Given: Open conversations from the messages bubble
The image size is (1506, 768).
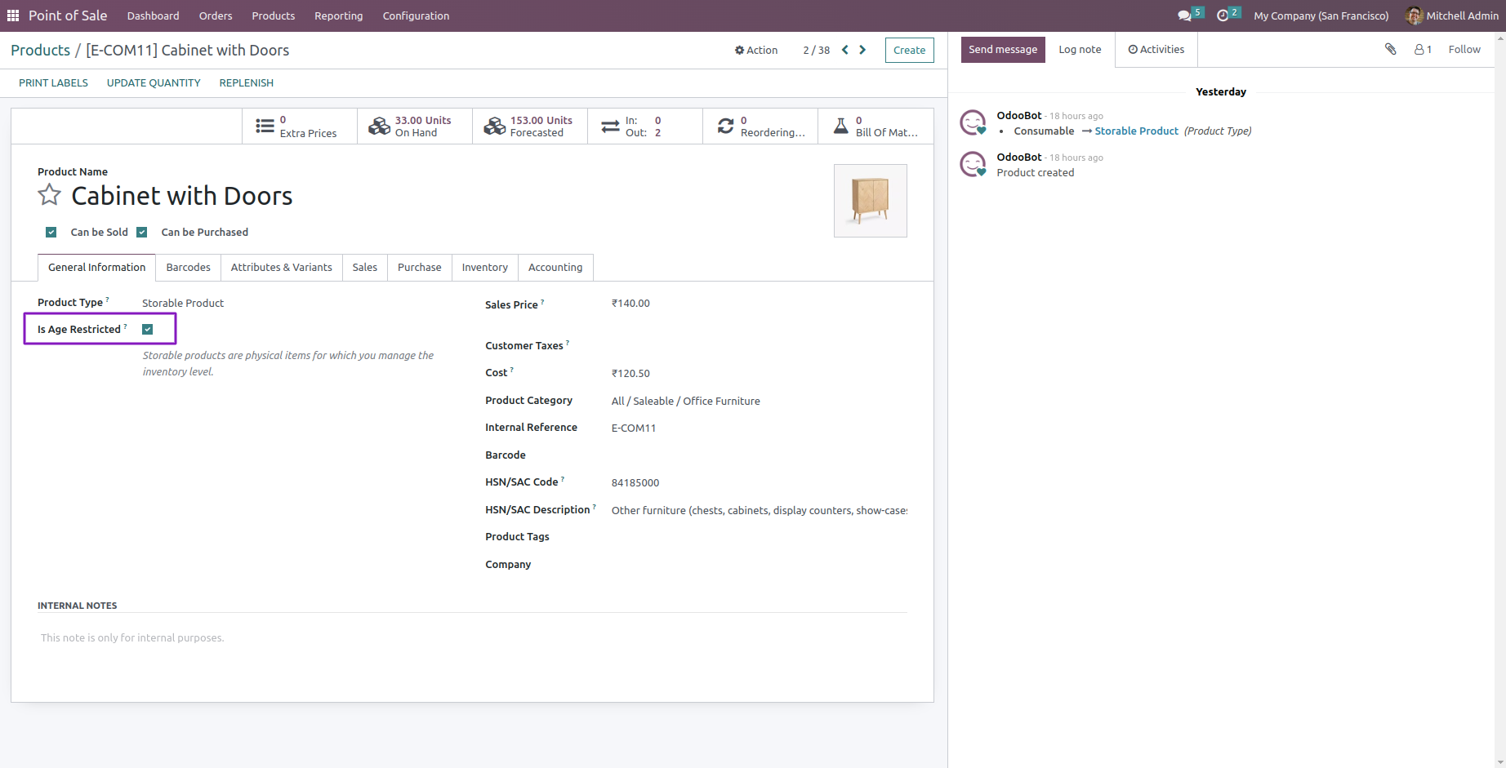Looking at the screenshot, I should point(1183,16).
